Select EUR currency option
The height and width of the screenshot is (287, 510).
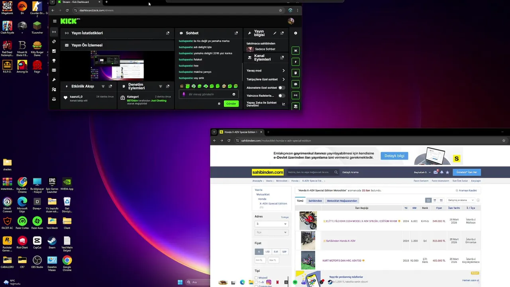click(276, 252)
